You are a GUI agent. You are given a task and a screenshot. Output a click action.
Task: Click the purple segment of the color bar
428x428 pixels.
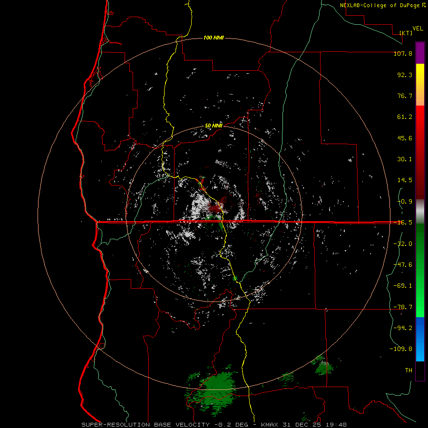420,53
